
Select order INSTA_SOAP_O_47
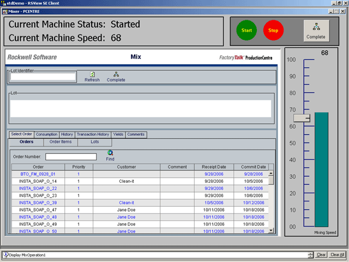coord(38,210)
